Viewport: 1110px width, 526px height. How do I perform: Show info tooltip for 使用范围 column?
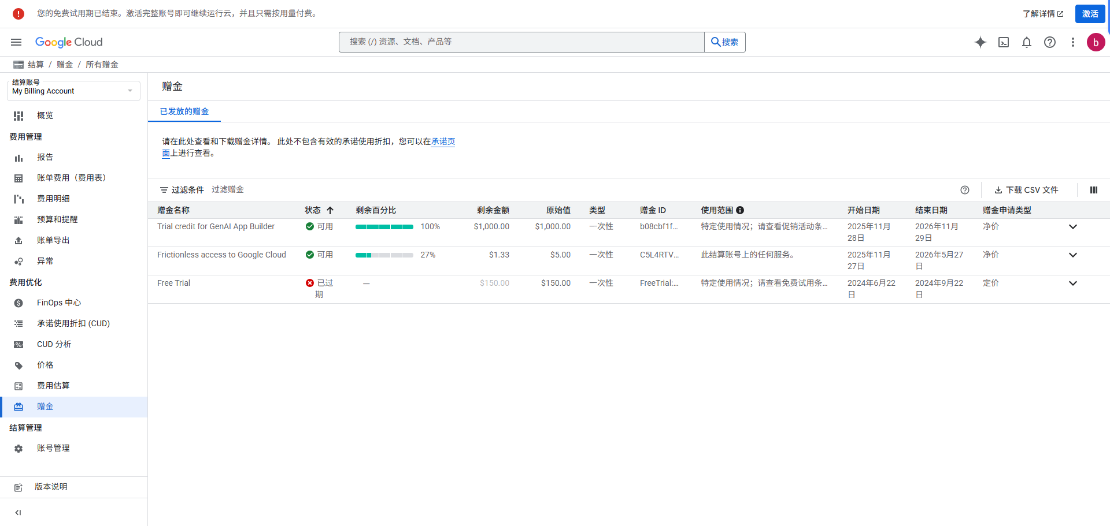click(740, 210)
